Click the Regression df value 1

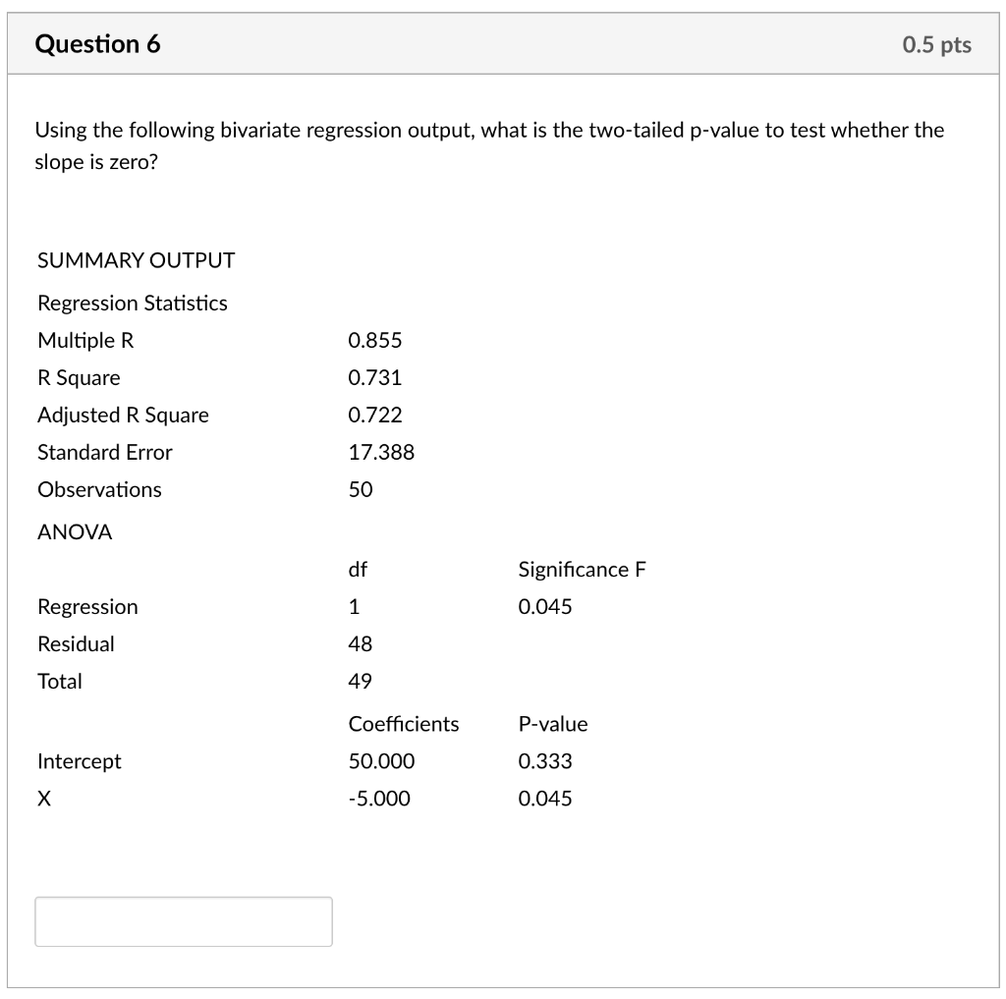click(x=354, y=607)
